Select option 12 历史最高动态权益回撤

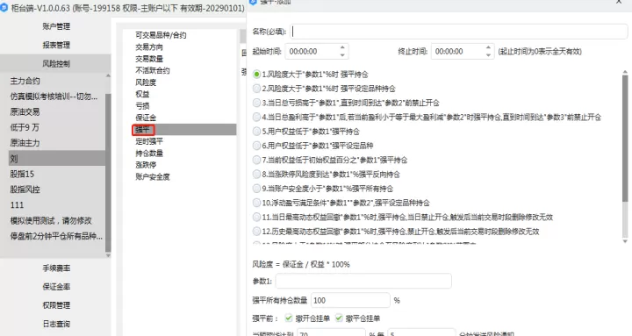(x=256, y=232)
